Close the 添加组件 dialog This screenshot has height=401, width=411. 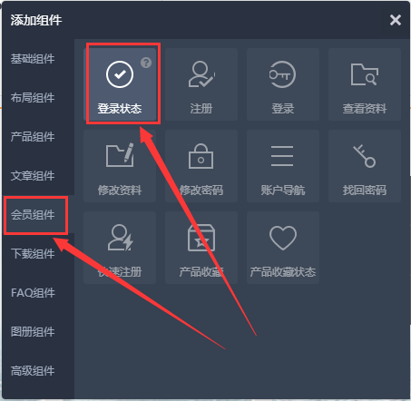[x=396, y=20]
